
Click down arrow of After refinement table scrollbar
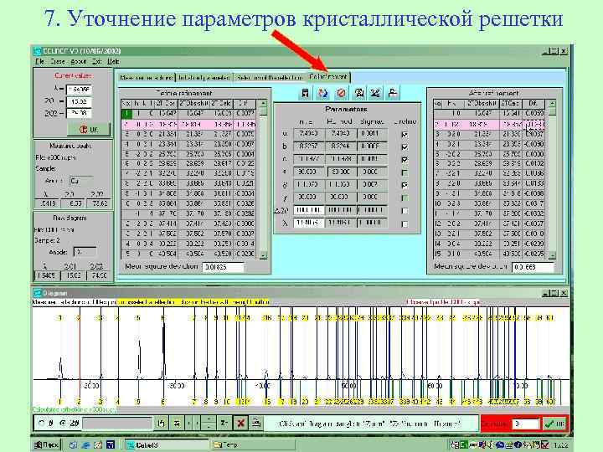pyautogui.click(x=552, y=254)
